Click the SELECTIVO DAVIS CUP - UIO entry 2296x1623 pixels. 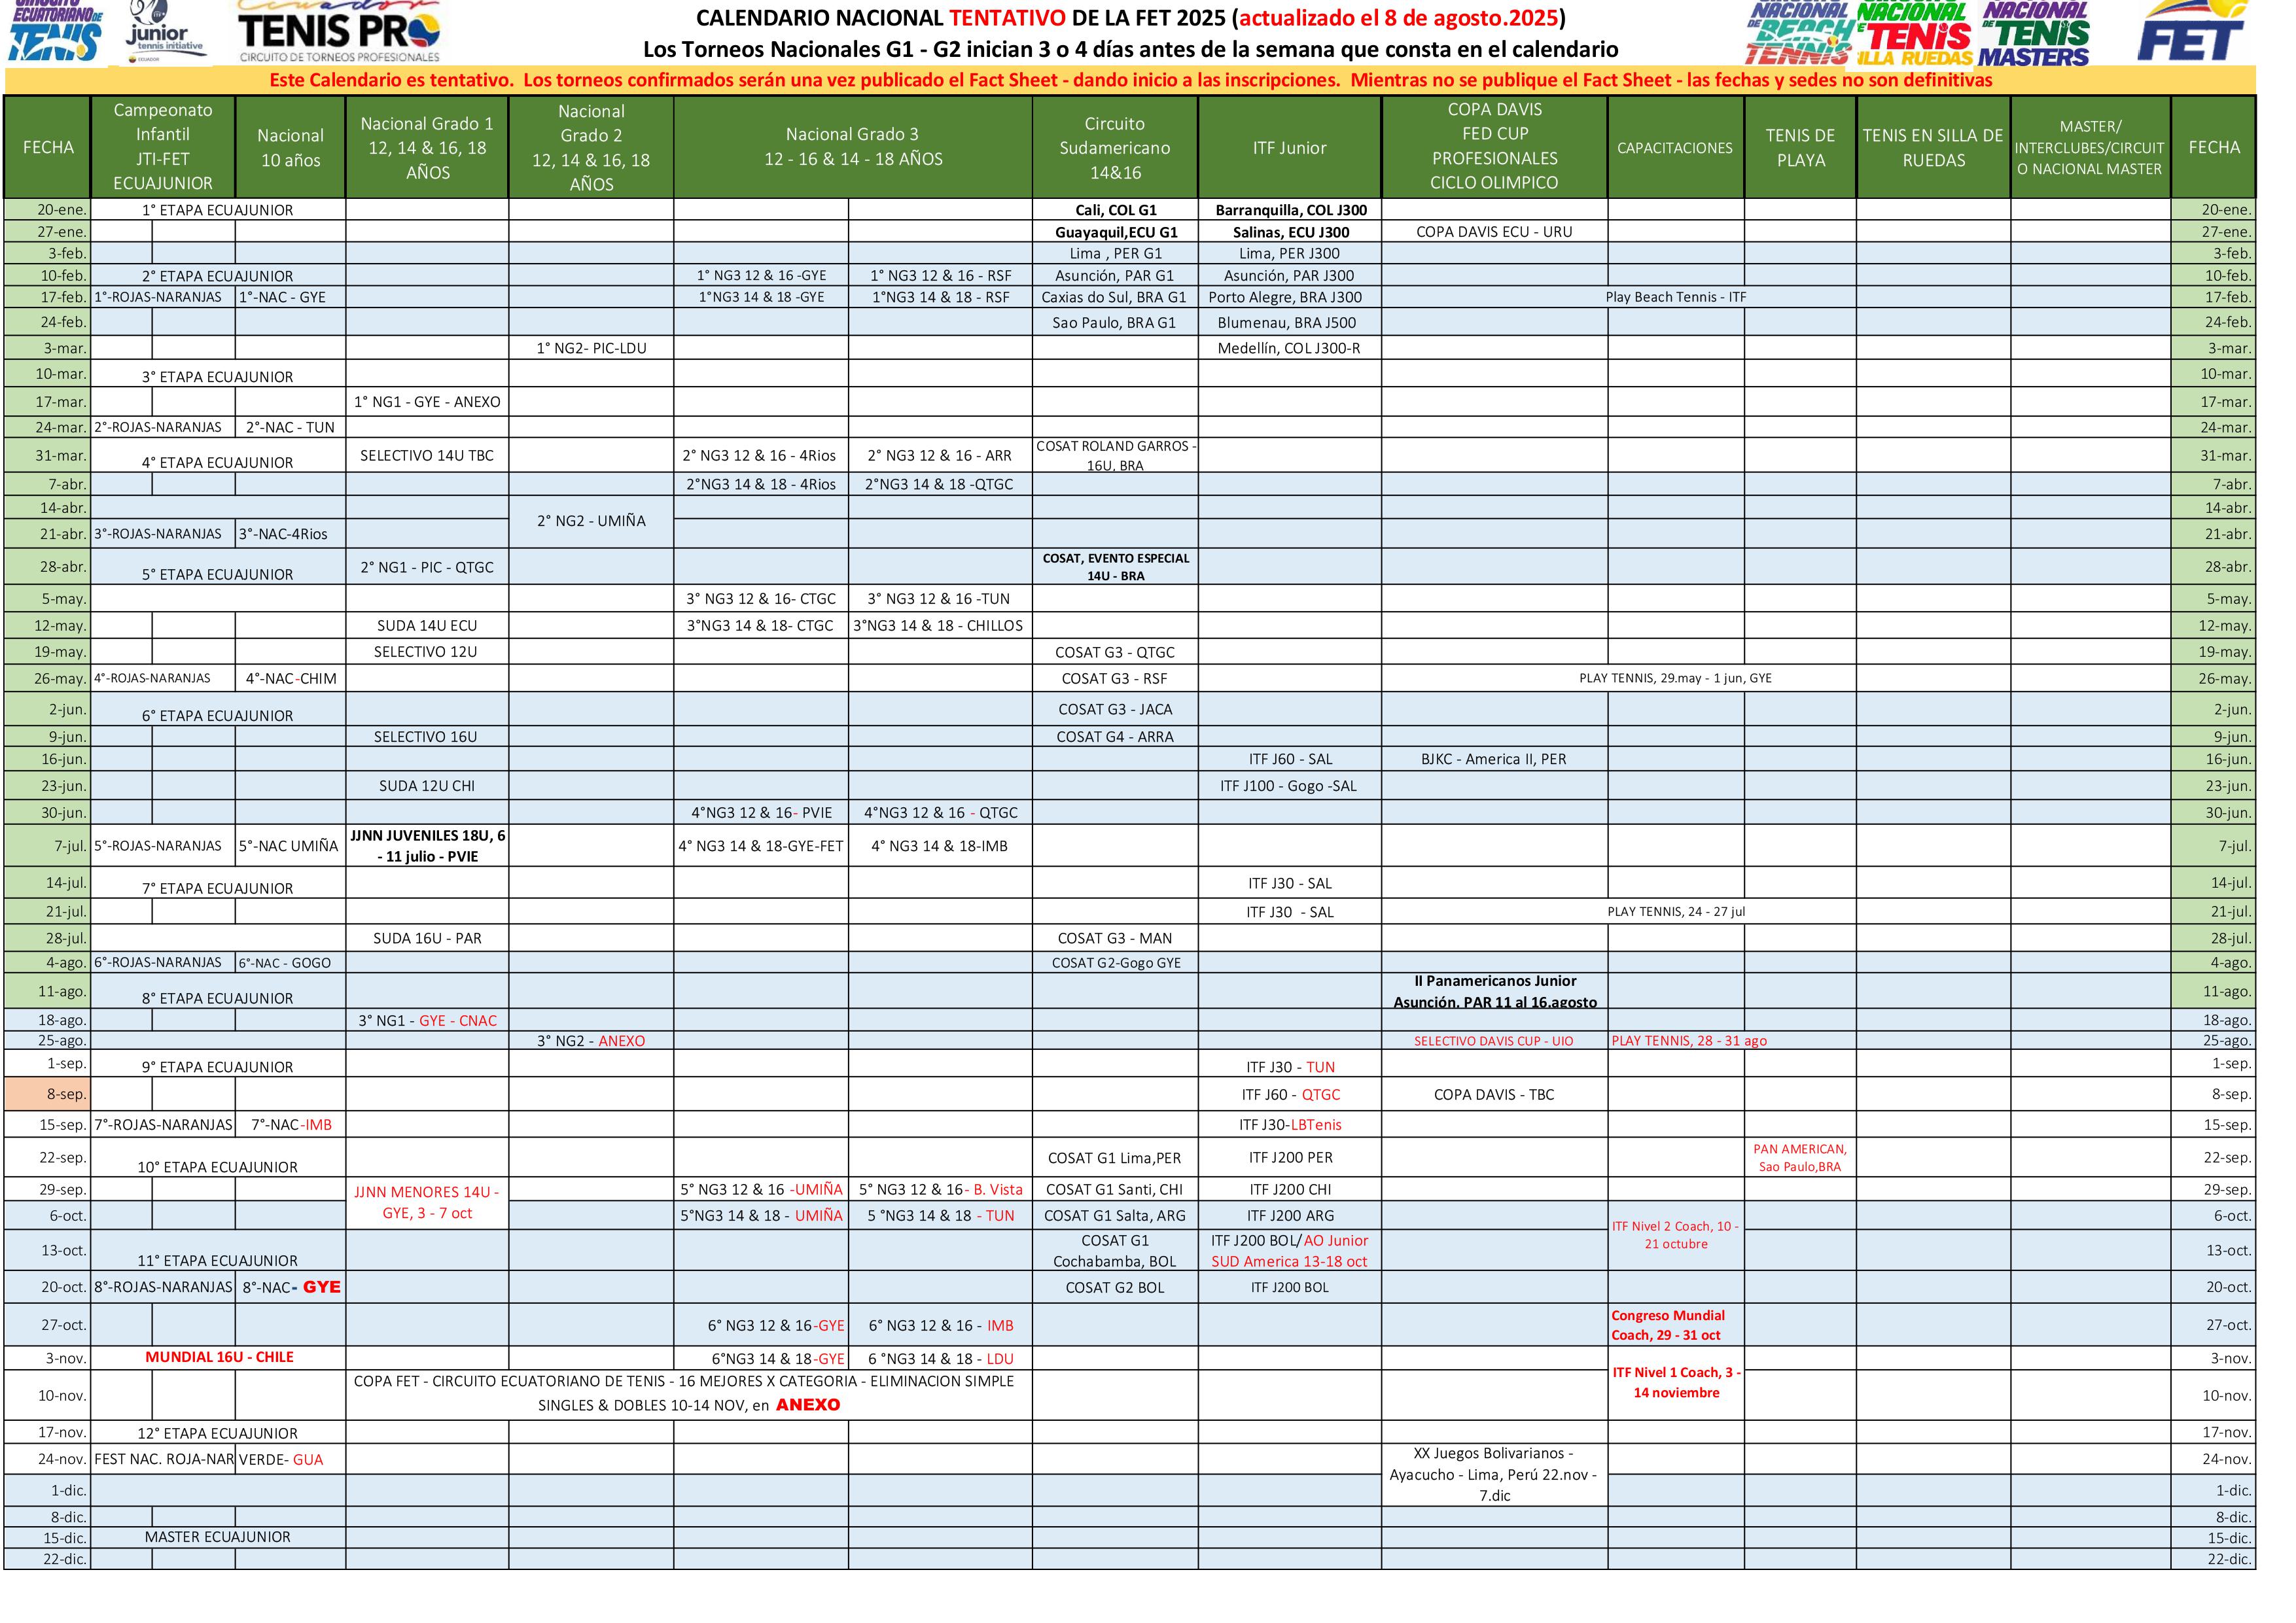click(x=1493, y=1041)
